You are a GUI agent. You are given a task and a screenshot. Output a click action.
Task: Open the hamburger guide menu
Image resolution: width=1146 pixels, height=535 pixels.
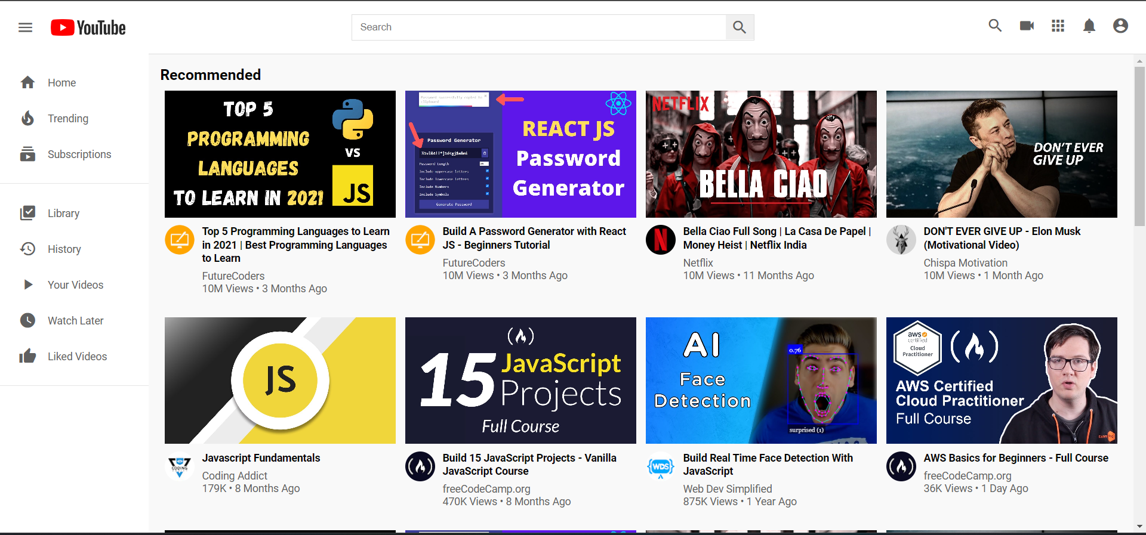(x=25, y=27)
